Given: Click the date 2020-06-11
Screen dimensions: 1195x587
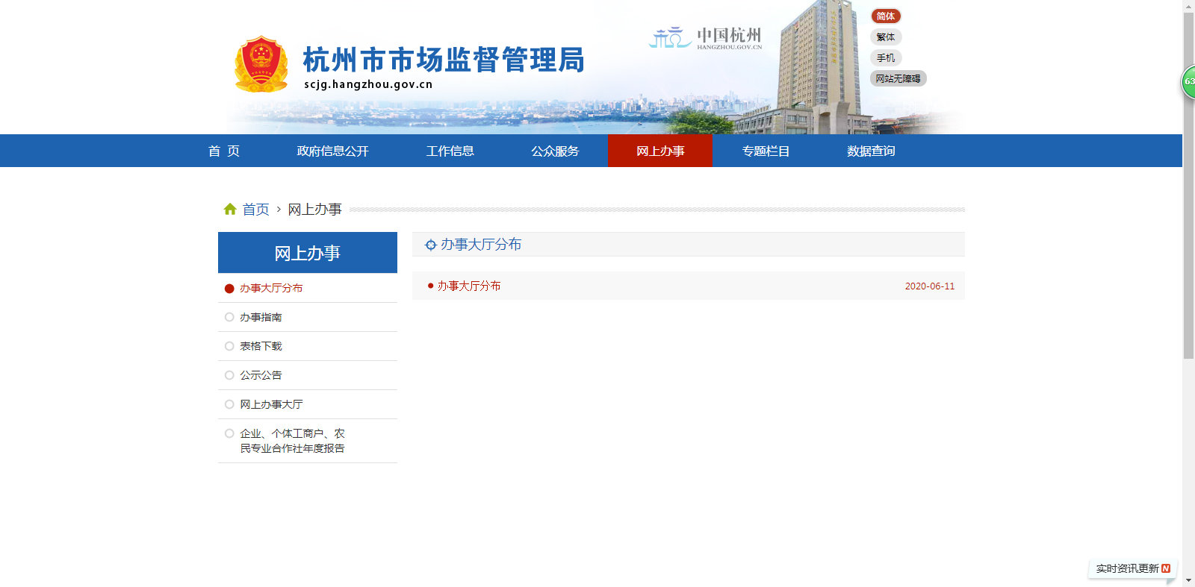Looking at the screenshot, I should tap(930, 286).
